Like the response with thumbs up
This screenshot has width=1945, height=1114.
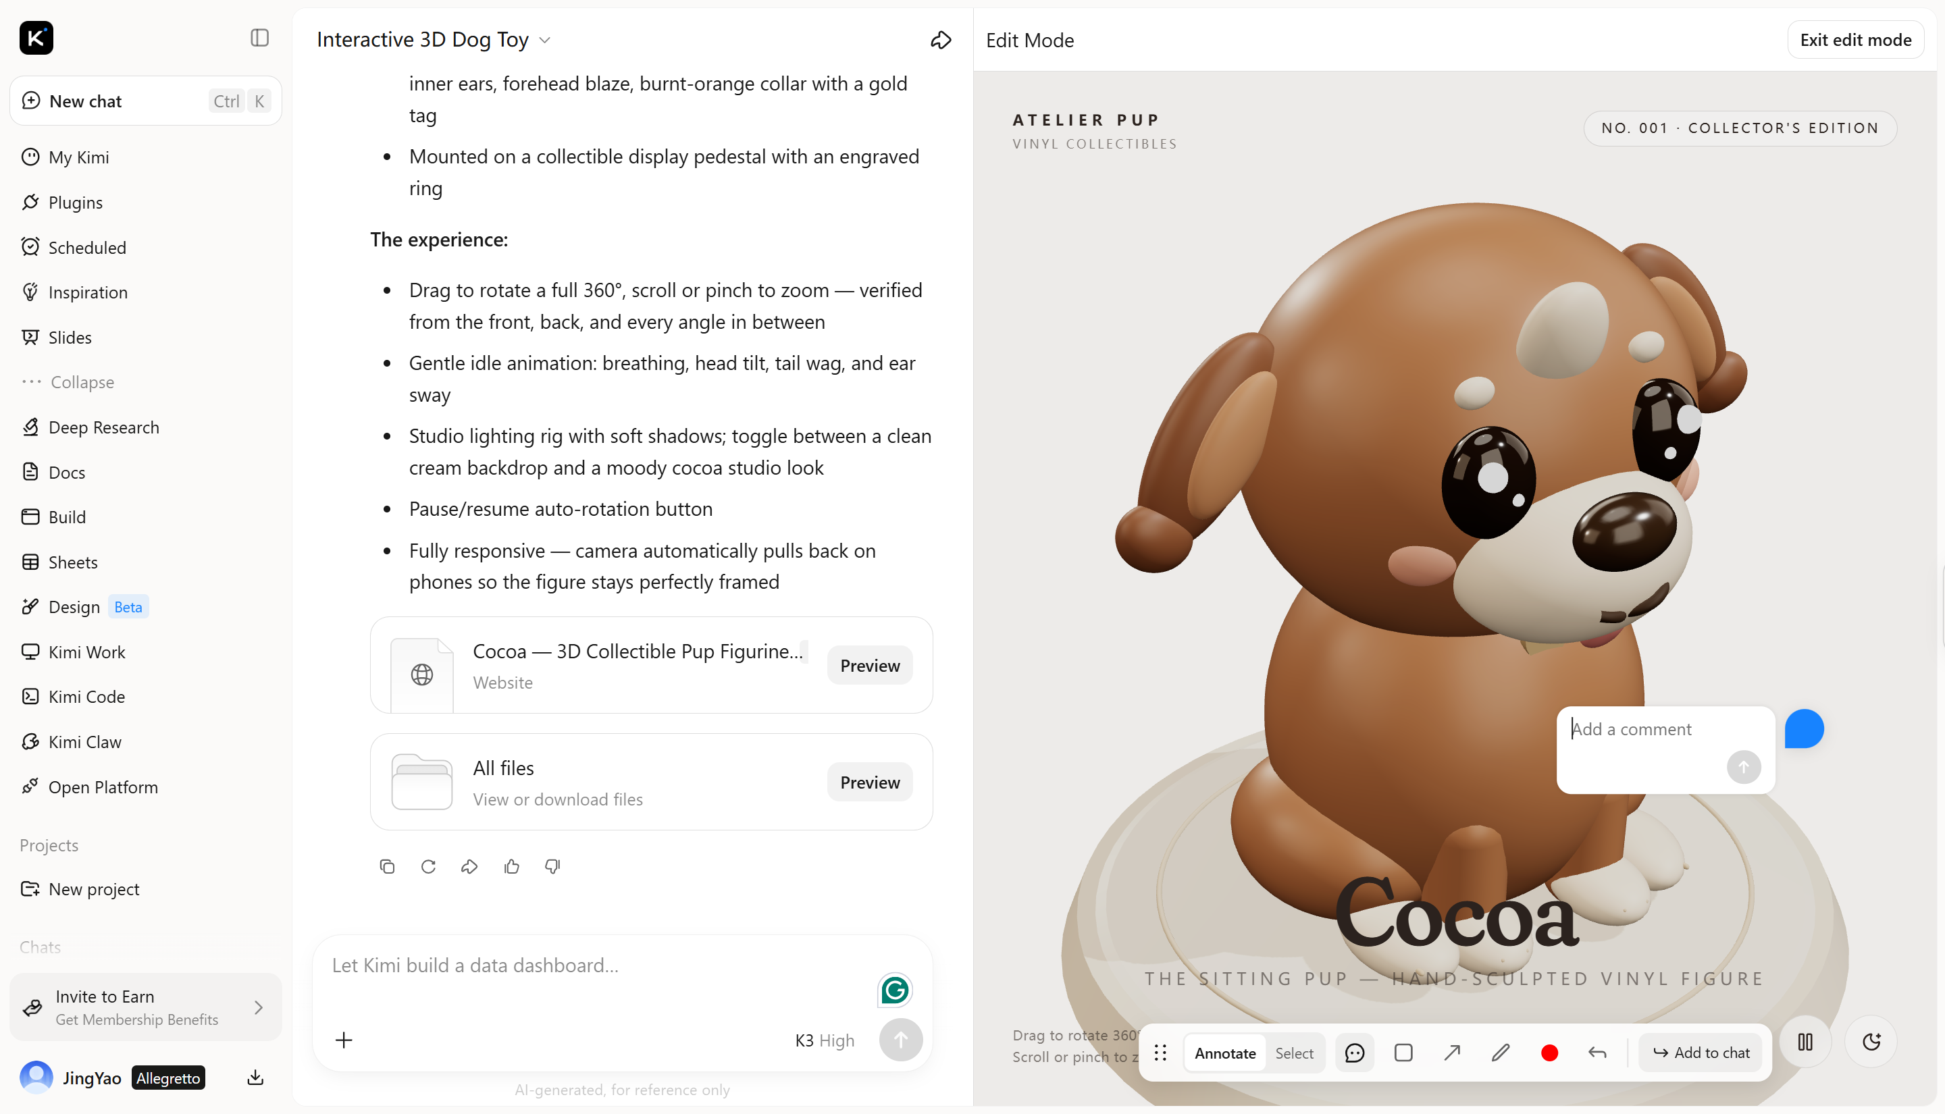[512, 866]
